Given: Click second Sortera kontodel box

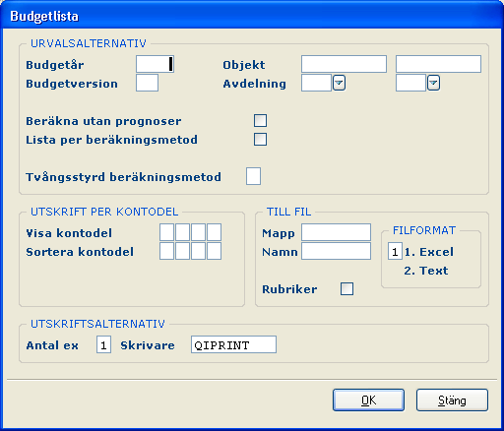Looking at the screenshot, I should coord(182,251).
